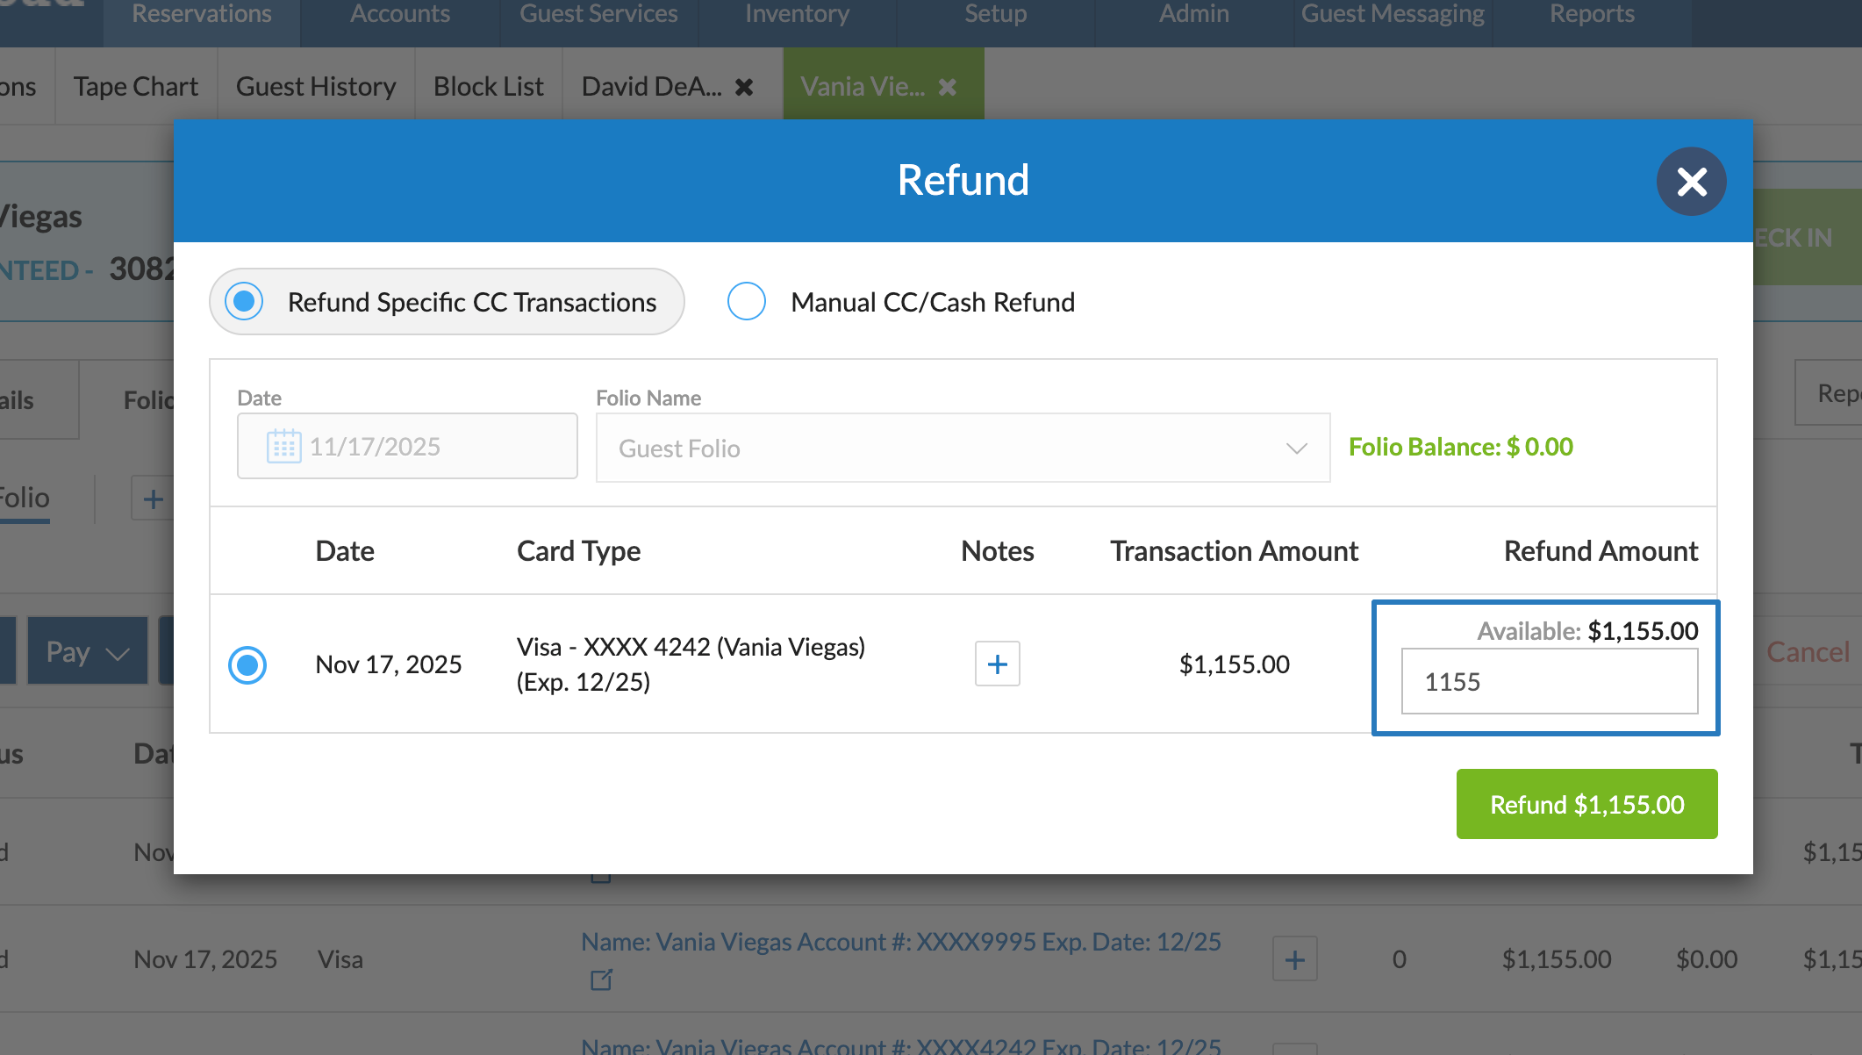1862x1055 pixels.
Task: Switch to the Tape Chart tab
Action: click(136, 87)
